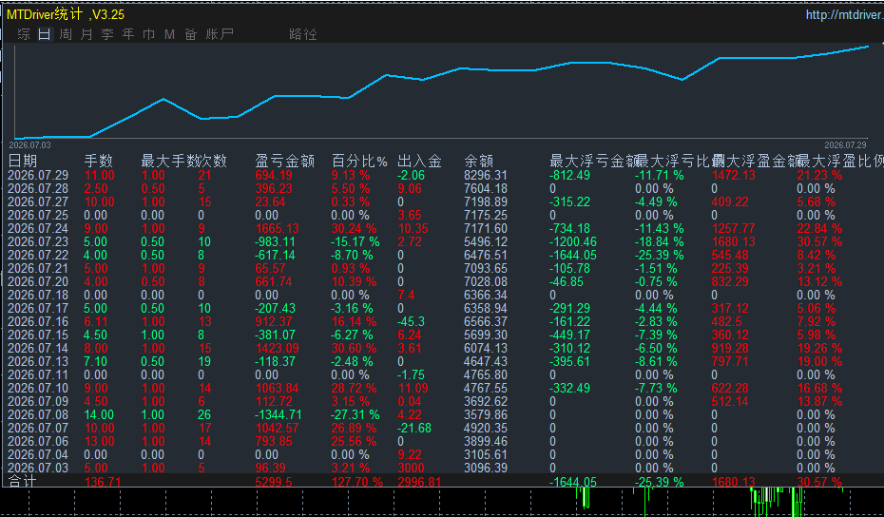Click floating profit 1472.13 cell
Viewport: 884px width, 517px height.
tap(734, 175)
